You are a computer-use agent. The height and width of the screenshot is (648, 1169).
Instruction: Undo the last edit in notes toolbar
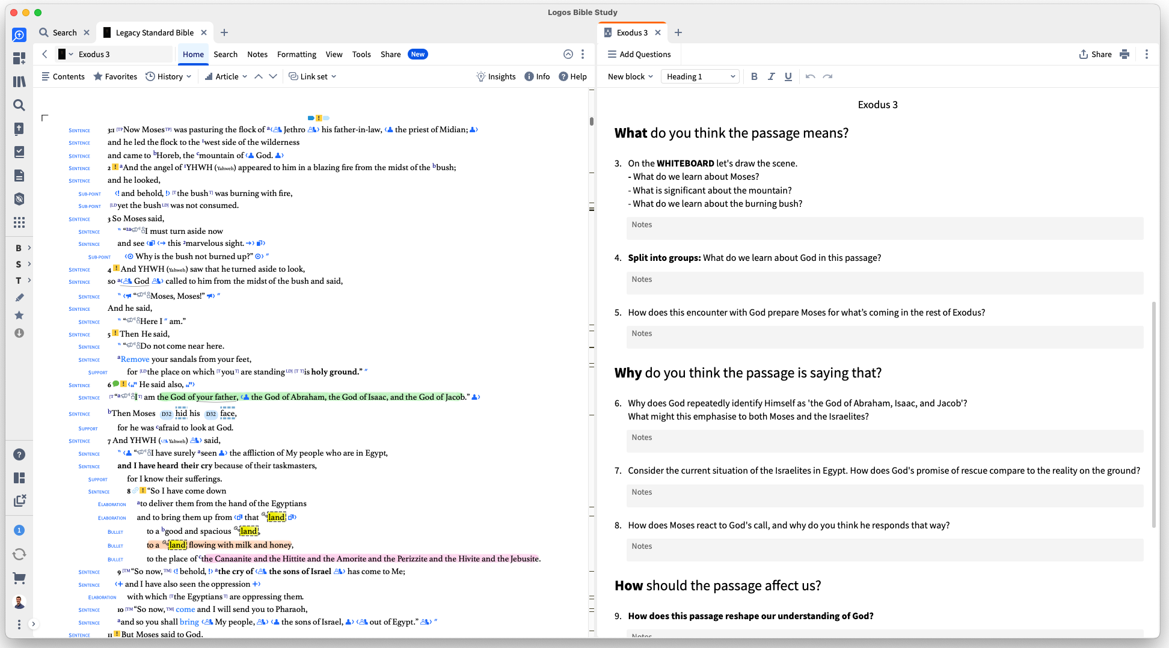pos(811,76)
